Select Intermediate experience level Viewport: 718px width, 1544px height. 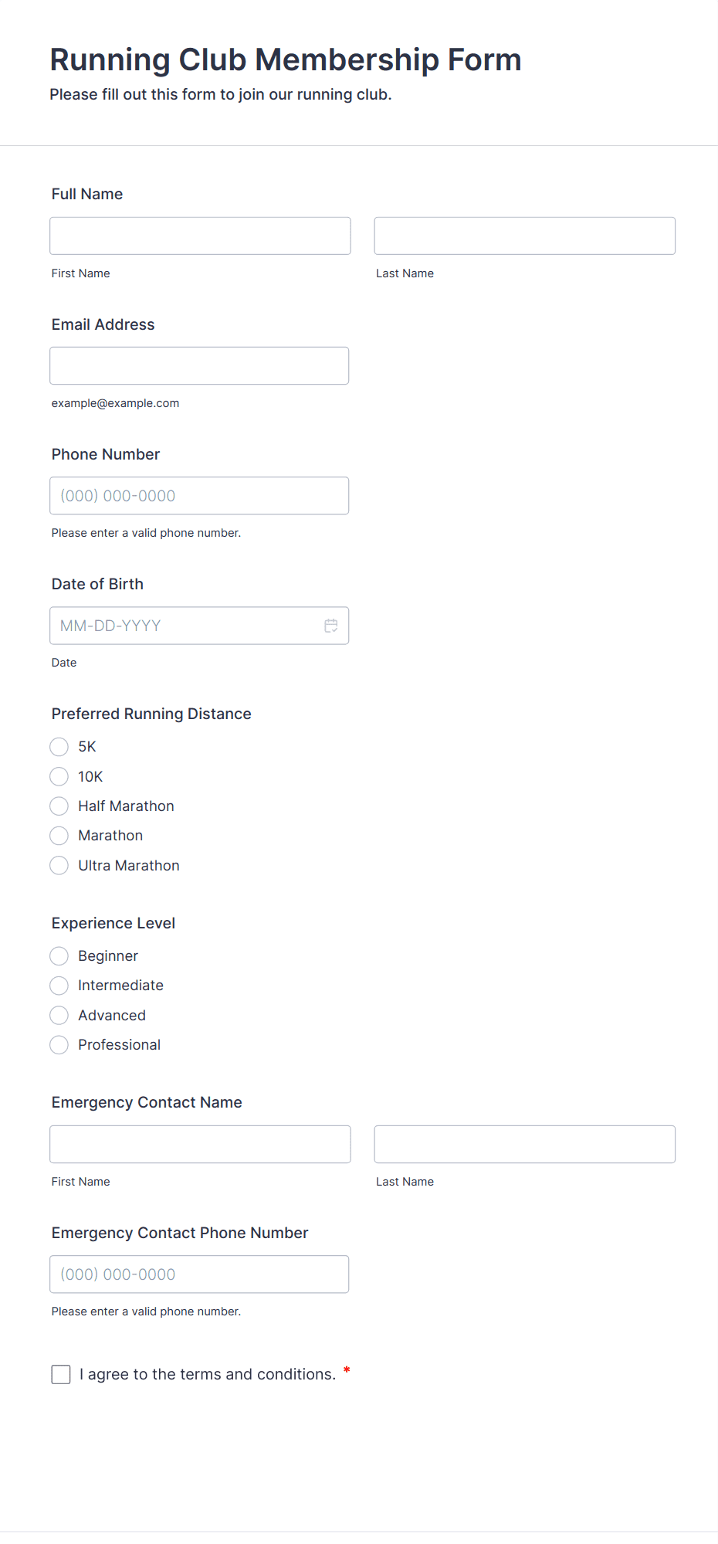coord(59,986)
